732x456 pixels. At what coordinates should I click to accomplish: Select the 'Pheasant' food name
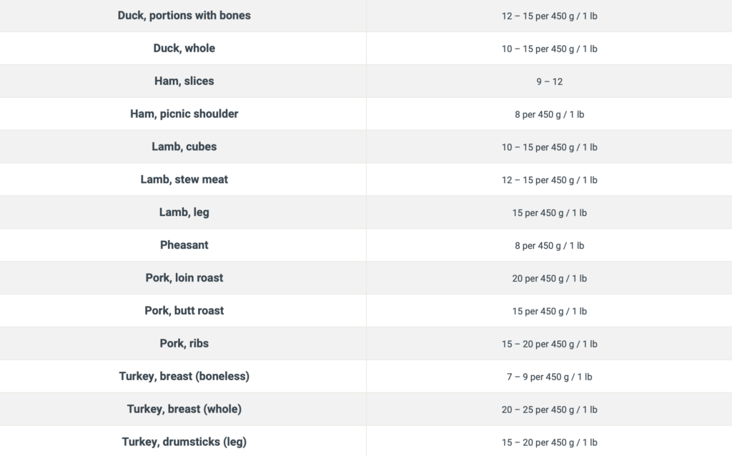(x=184, y=245)
